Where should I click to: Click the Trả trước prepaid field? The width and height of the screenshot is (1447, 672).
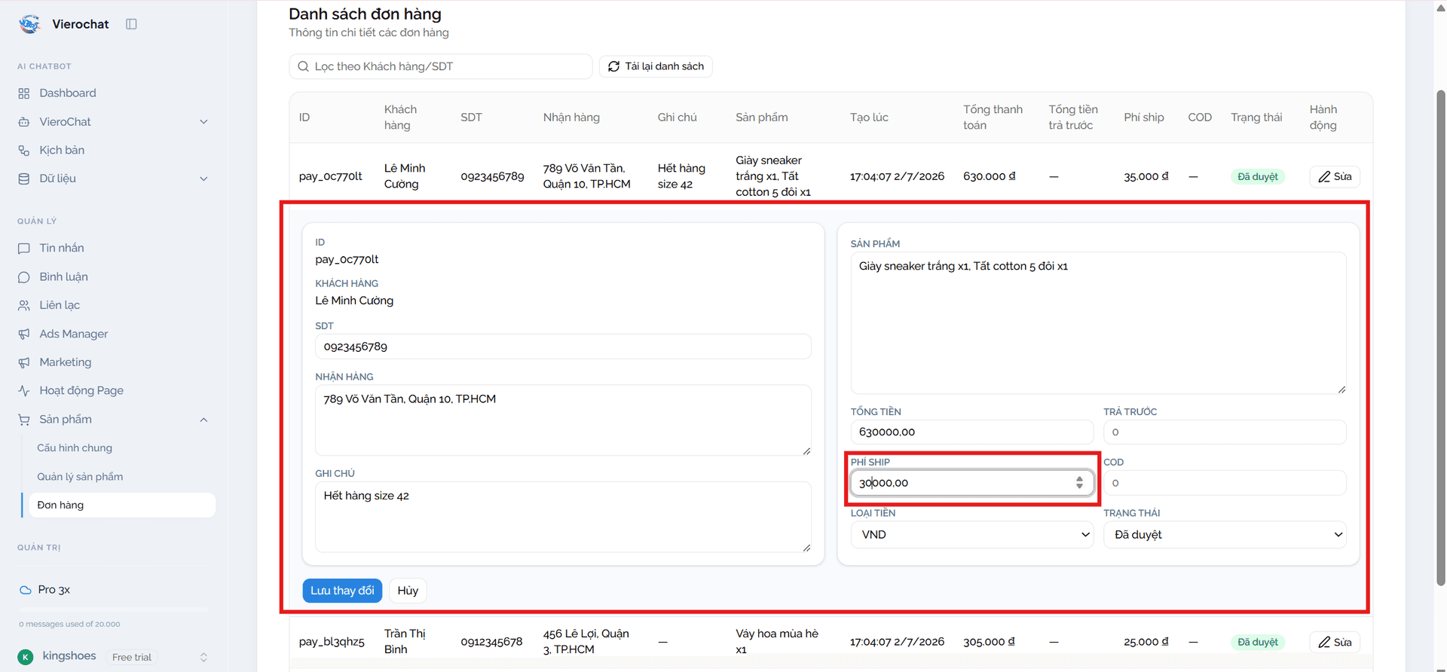[1225, 432]
